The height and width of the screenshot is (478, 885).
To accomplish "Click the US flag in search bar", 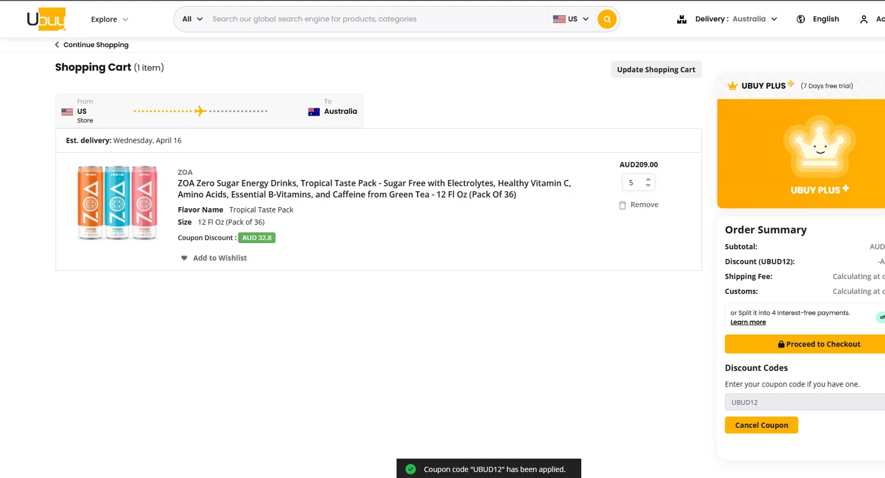I will [x=559, y=19].
